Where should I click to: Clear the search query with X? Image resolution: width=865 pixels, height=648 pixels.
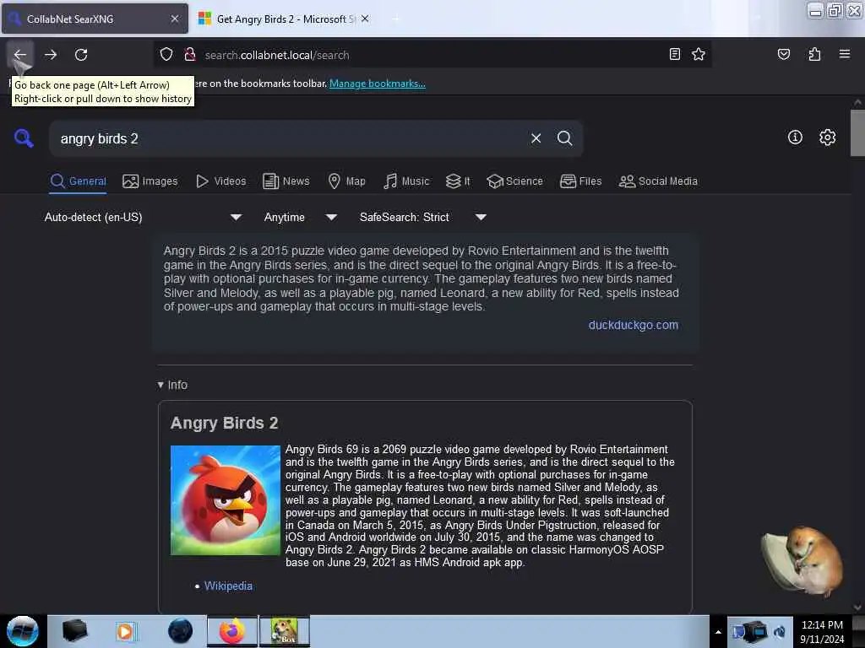click(x=536, y=138)
